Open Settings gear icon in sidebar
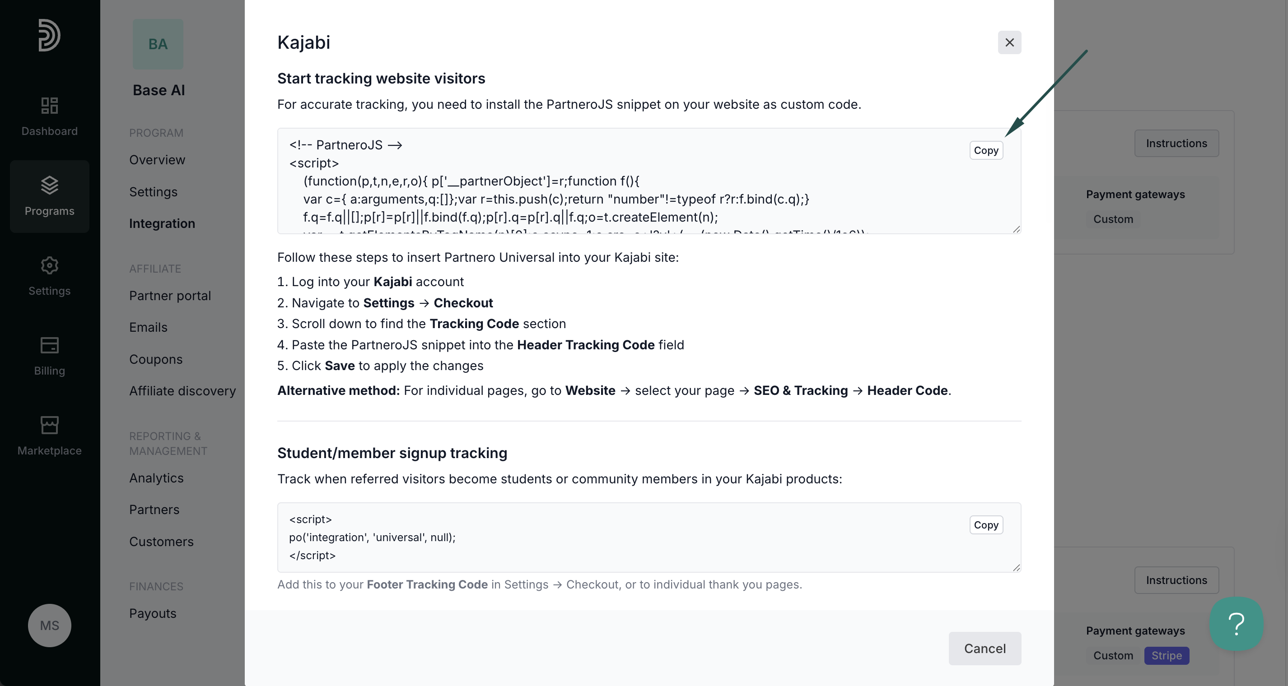Viewport: 1288px width, 686px height. point(49,265)
